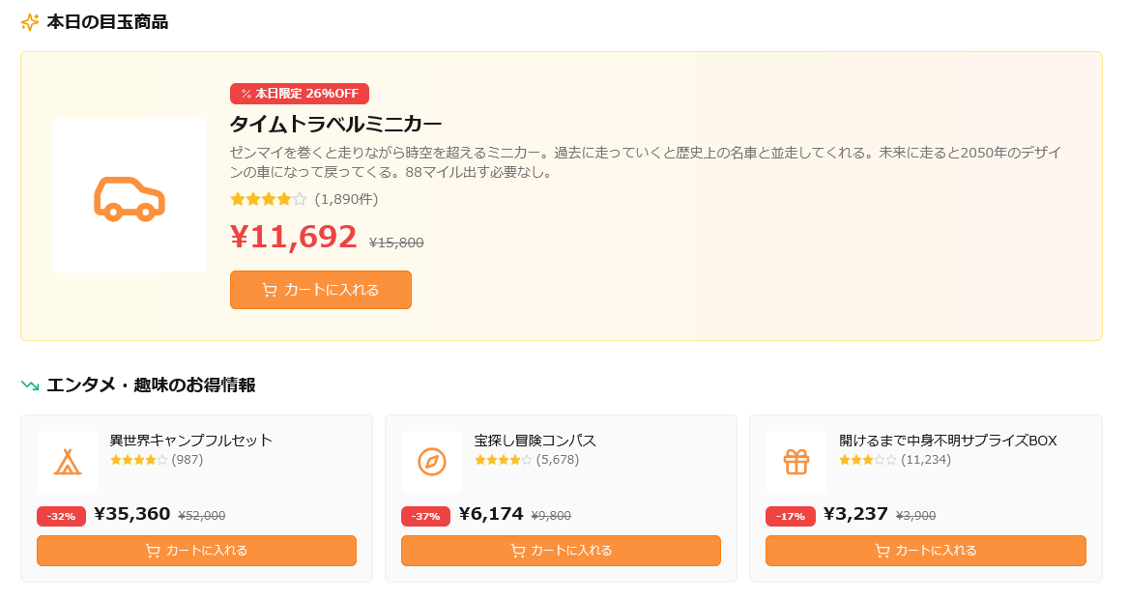Viewport: 1128px width, 599px height.
Task: Add 宝探し冒険コンパス to cart
Action: 561,551
